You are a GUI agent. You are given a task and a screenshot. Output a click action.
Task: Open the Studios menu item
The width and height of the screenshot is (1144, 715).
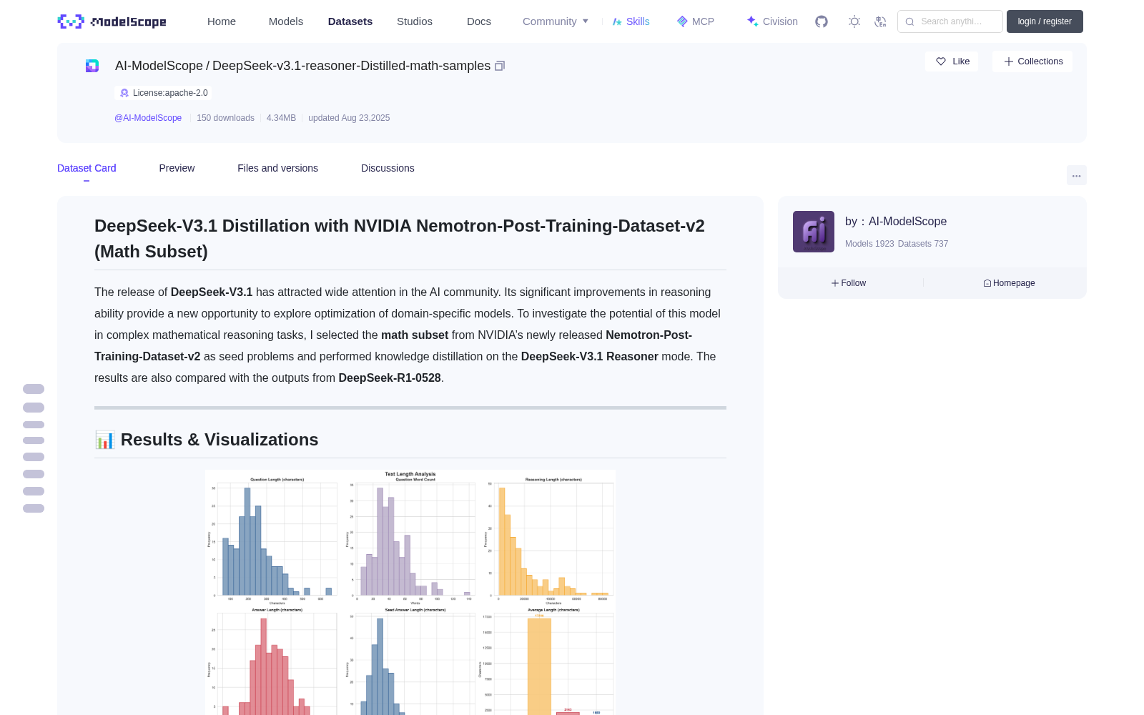[x=415, y=21]
